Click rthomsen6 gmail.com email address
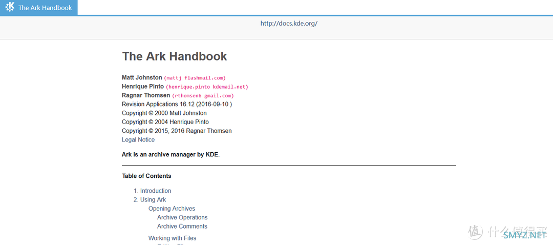This screenshot has width=553, height=245. click(203, 96)
